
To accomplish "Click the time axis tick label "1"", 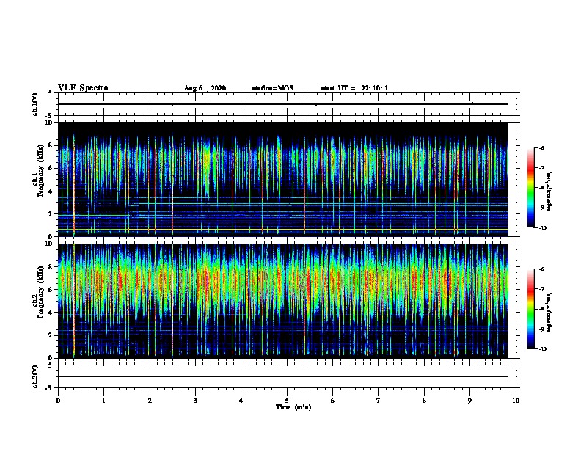I will click(103, 401).
